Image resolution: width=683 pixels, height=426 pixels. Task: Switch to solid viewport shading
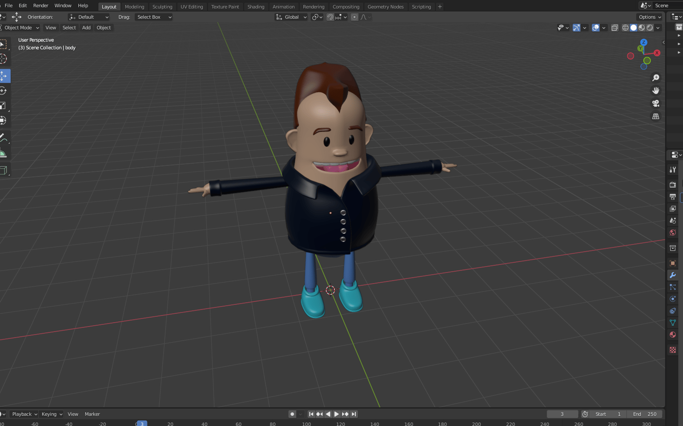coord(634,28)
